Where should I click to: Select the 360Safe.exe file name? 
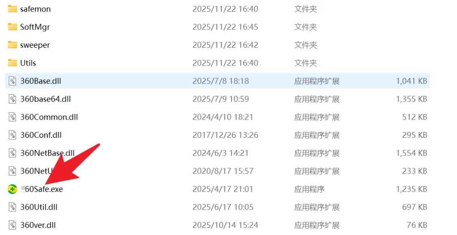coord(41,189)
